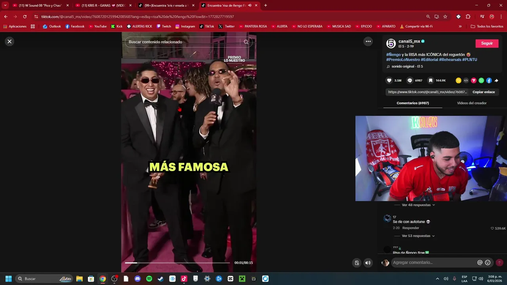Image resolution: width=507 pixels, height=285 pixels.
Task: Mute the active tab's audio icon
Action: coord(250,6)
